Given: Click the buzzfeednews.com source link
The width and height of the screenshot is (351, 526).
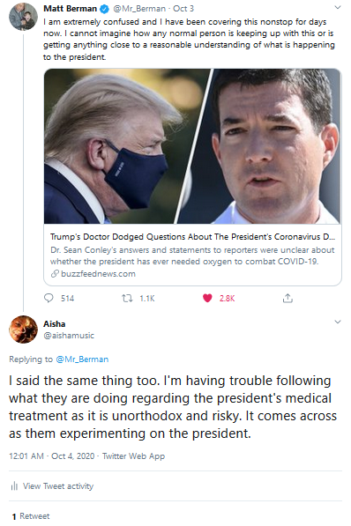Looking at the screenshot, I should [x=98, y=274].
